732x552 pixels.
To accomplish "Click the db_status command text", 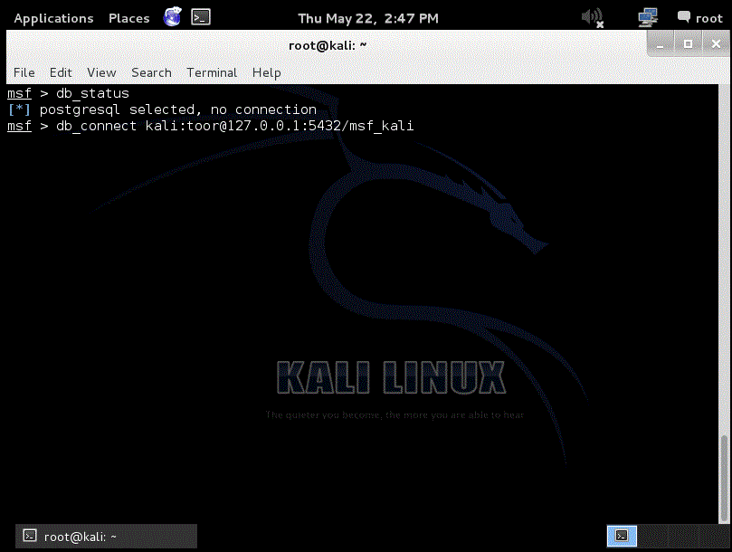I will [92, 93].
